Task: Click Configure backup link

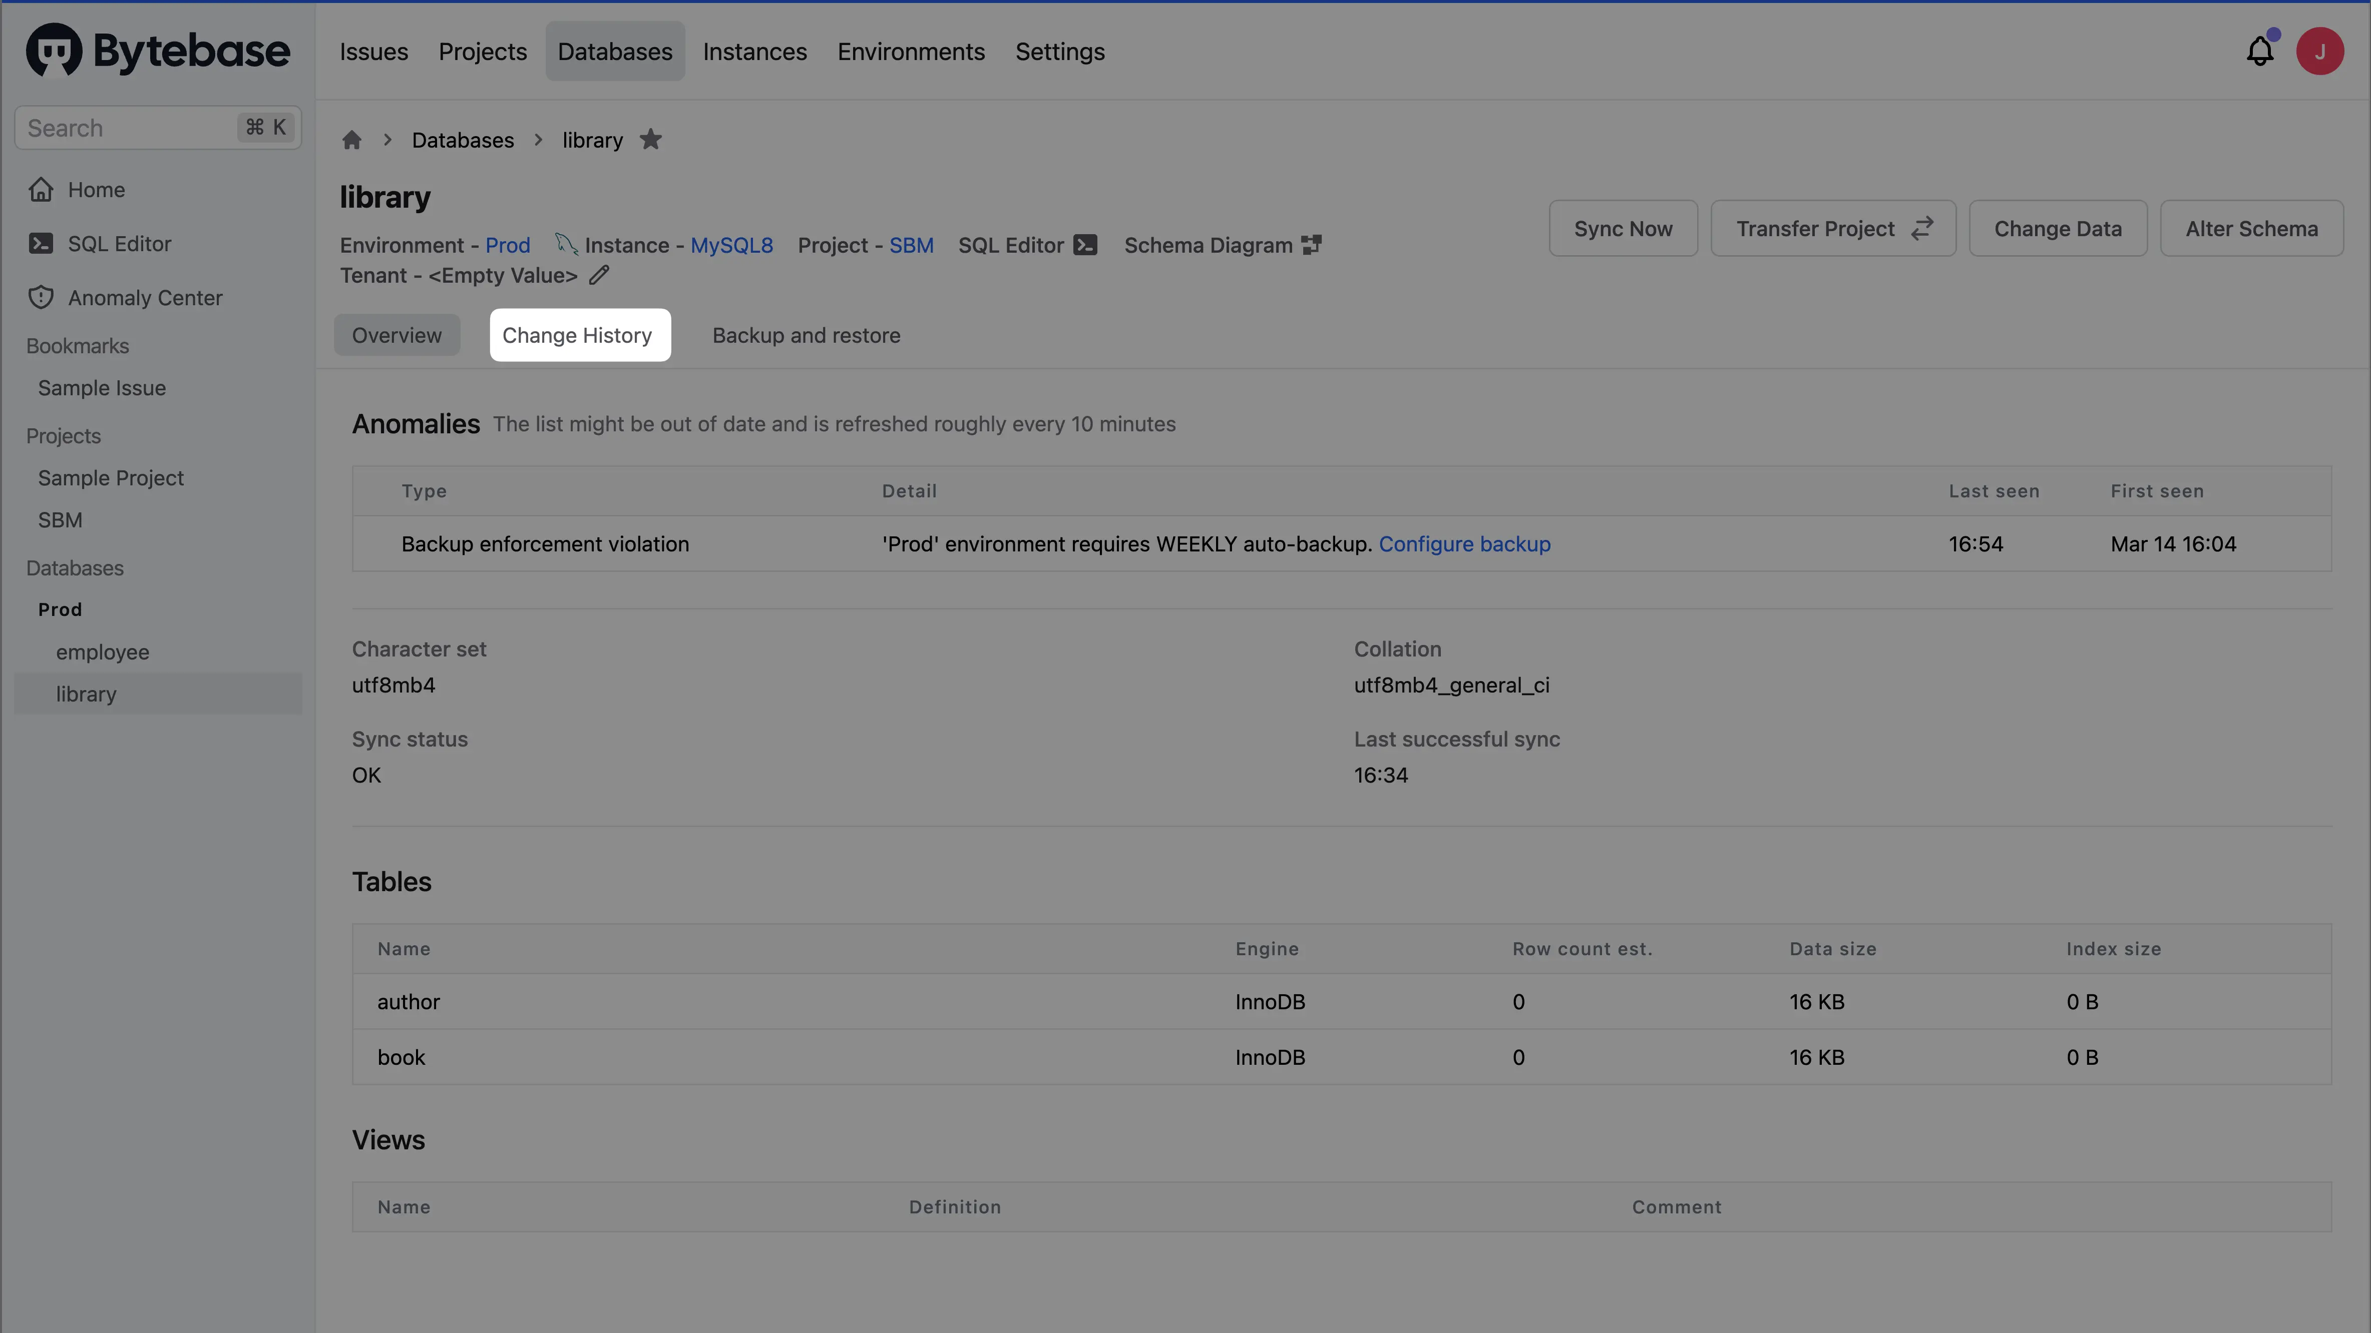Action: click(x=1464, y=544)
